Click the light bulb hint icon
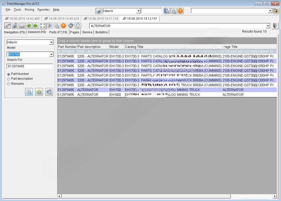The image size is (281, 201). tap(78, 26)
